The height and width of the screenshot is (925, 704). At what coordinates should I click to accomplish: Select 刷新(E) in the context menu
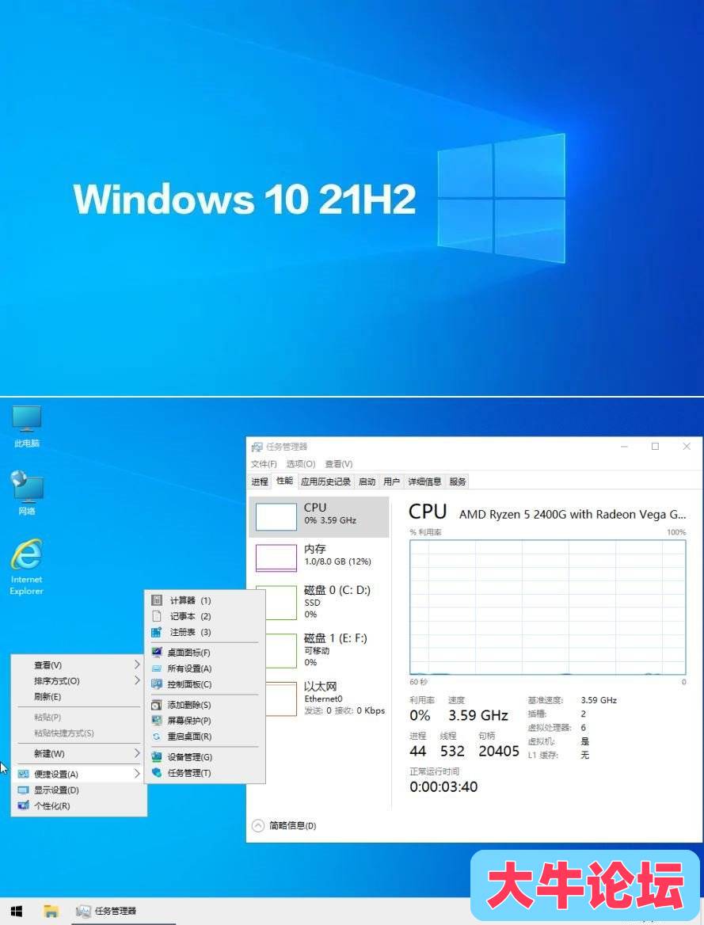(78, 697)
